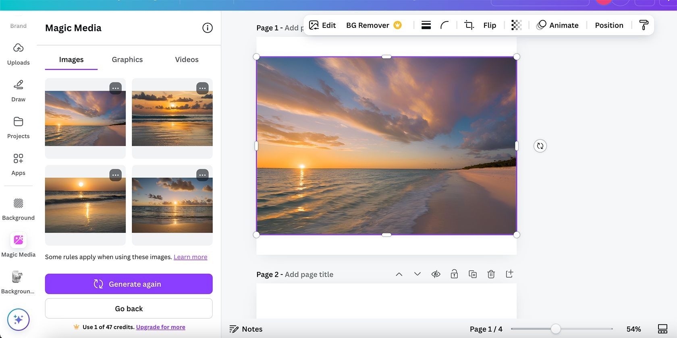The image size is (677, 338).
Task: Open the Background remover app icon
Action: point(18,282)
